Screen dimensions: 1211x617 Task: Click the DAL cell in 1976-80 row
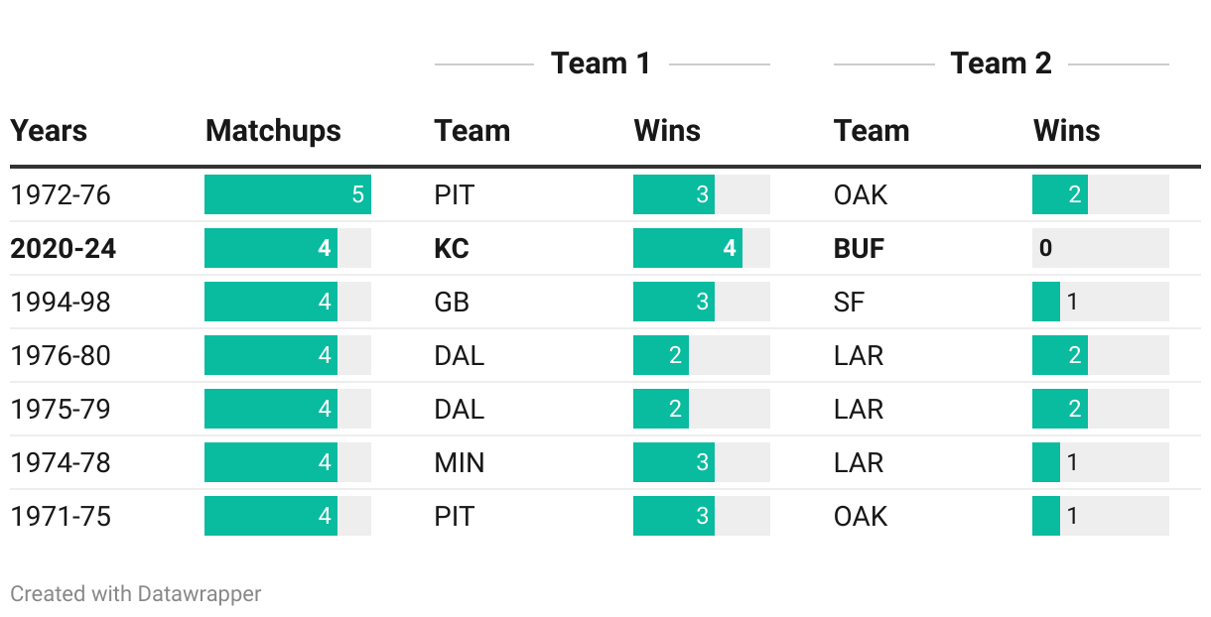click(460, 356)
